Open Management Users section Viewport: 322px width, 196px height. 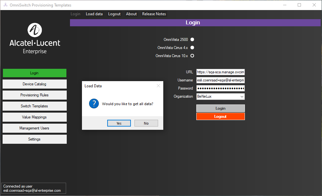tap(34, 128)
